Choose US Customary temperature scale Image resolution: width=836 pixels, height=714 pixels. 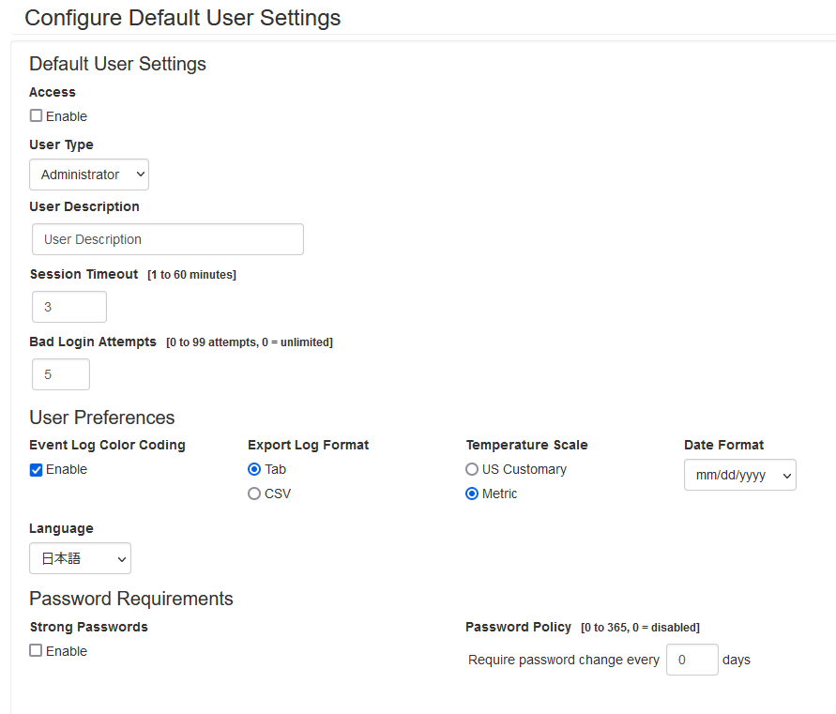tap(472, 469)
